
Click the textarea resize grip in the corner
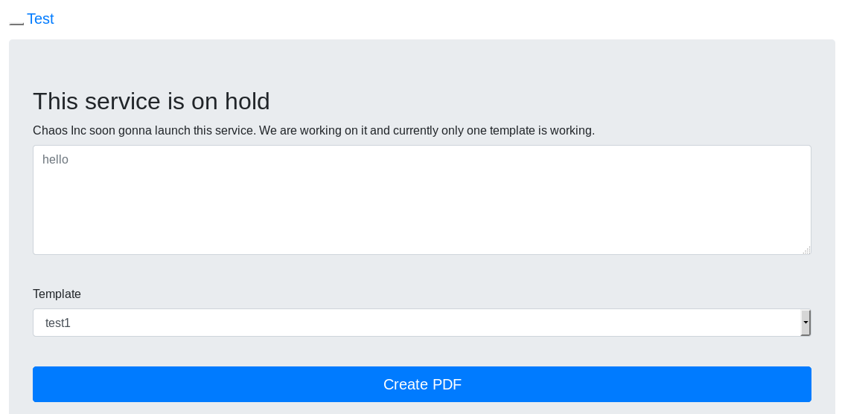pyautogui.click(x=806, y=250)
